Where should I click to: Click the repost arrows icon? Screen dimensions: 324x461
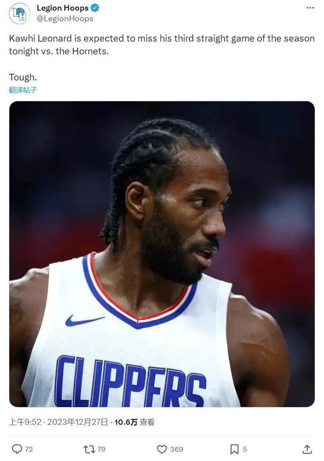point(89,449)
